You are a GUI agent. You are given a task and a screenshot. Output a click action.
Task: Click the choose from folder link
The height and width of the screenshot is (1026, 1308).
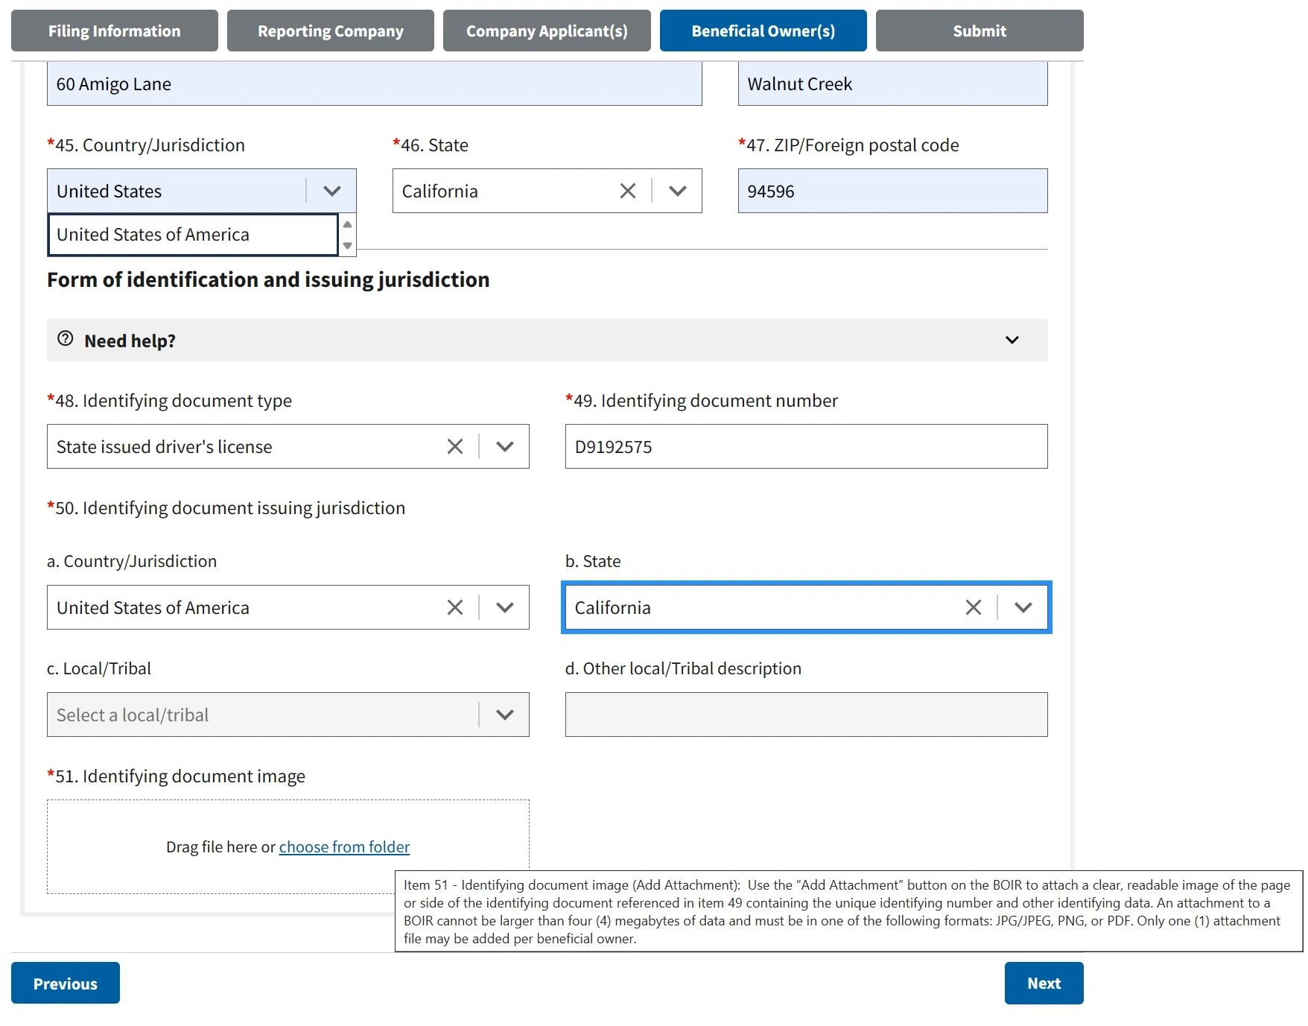[343, 846]
